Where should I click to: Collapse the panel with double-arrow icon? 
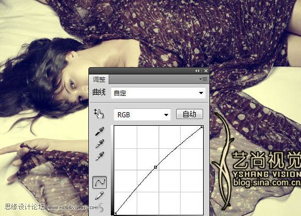pyautogui.click(x=197, y=71)
